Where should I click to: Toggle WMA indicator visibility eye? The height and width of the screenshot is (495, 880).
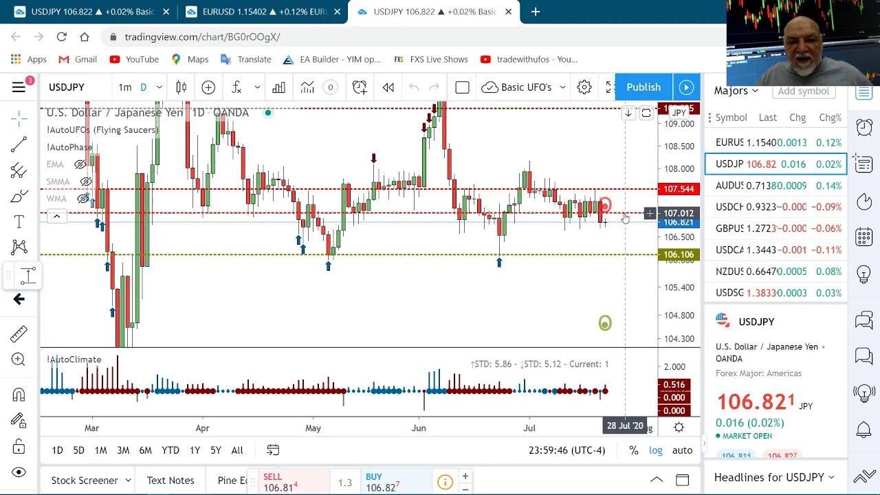pyautogui.click(x=82, y=199)
